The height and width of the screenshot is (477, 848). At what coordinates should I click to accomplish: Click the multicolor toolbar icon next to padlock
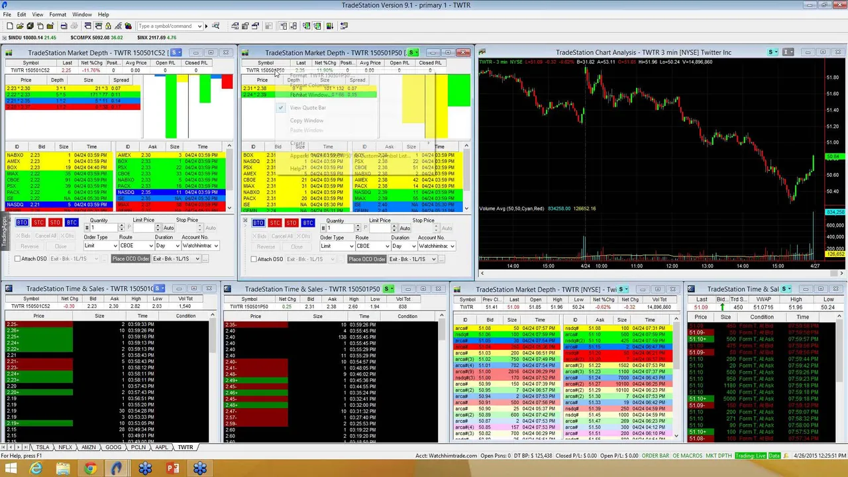(x=129, y=26)
